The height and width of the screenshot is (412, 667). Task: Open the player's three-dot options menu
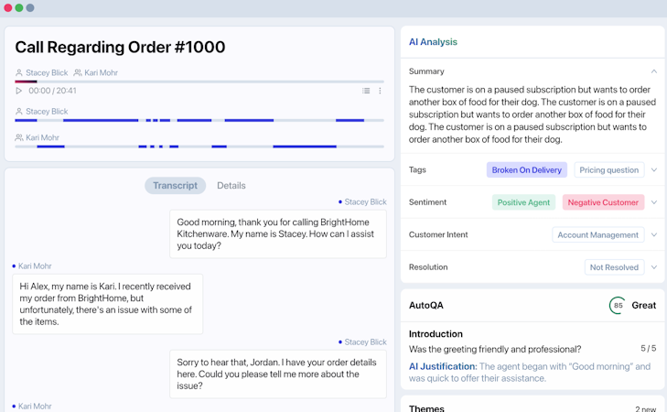(381, 92)
